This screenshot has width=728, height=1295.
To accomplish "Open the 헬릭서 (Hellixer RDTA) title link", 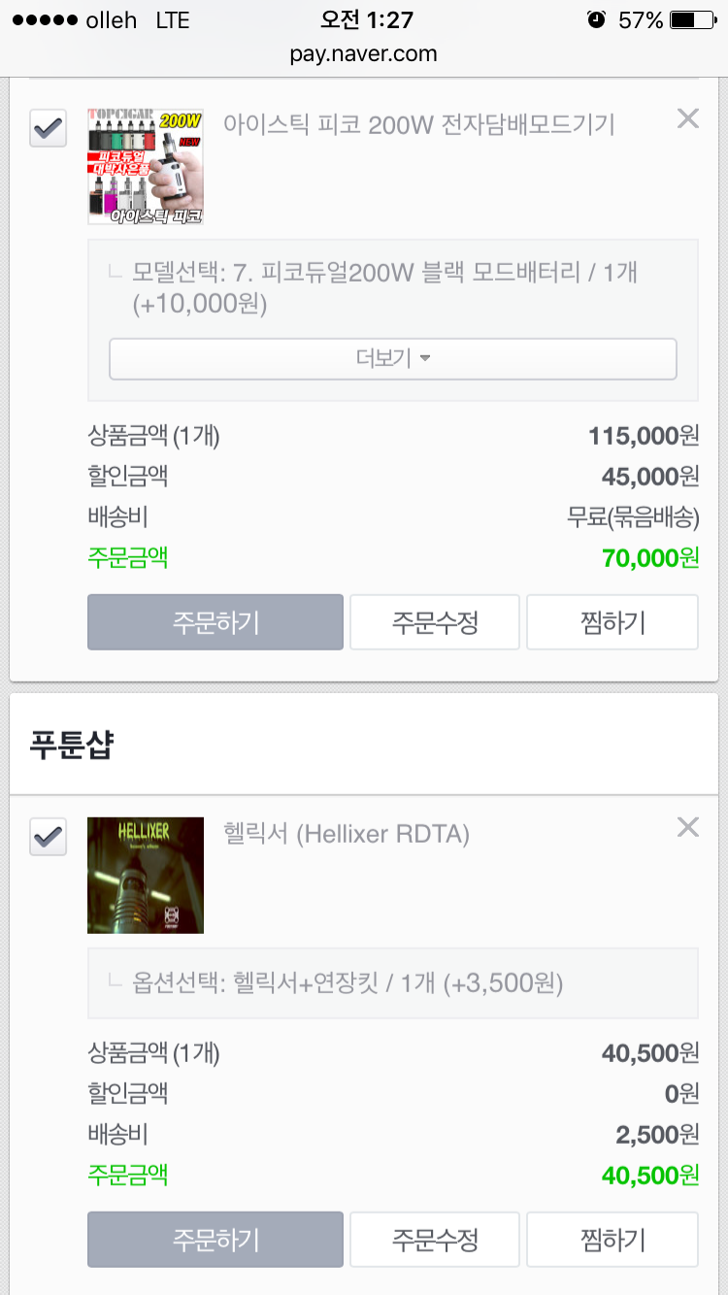I will pyautogui.click(x=347, y=834).
